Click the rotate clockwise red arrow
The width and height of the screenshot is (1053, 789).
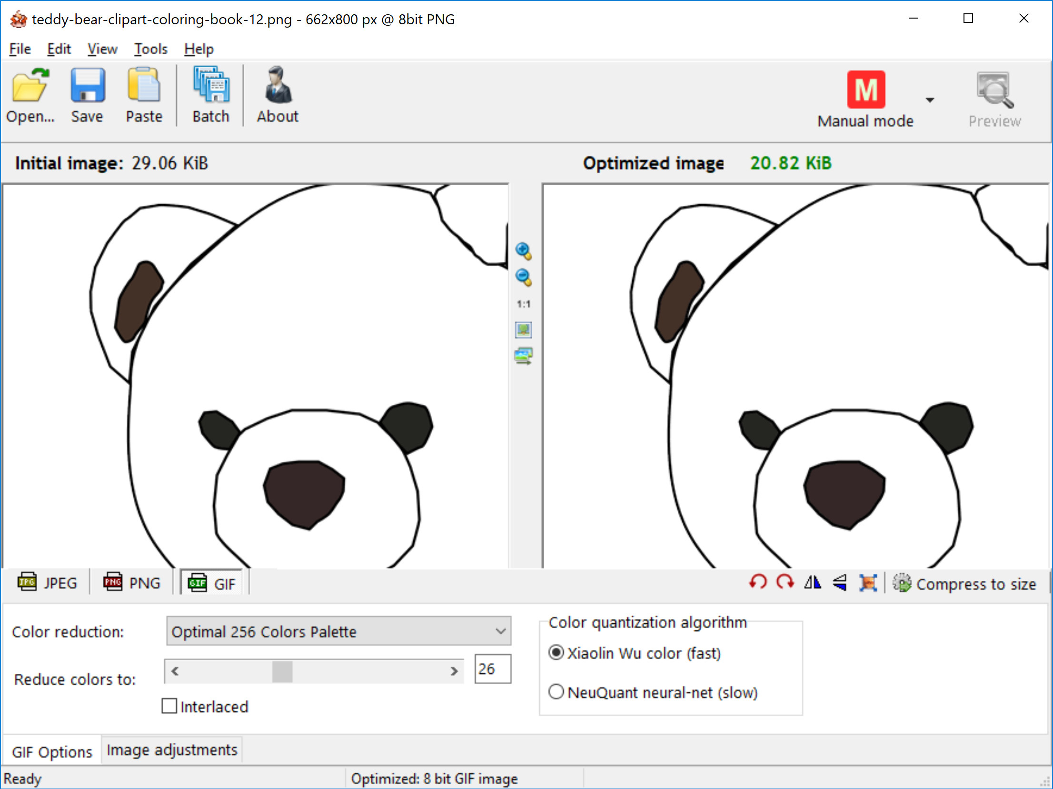pos(785,582)
